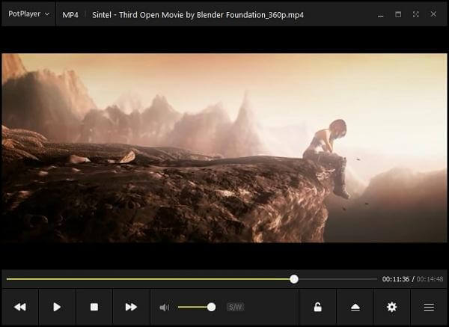Rewind with the previous button
The image size is (449, 327).
[x=20, y=307]
